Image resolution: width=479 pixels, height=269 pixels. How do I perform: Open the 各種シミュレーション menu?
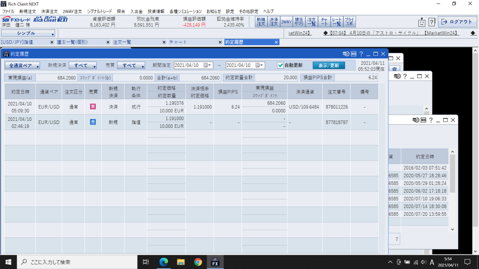[185, 12]
